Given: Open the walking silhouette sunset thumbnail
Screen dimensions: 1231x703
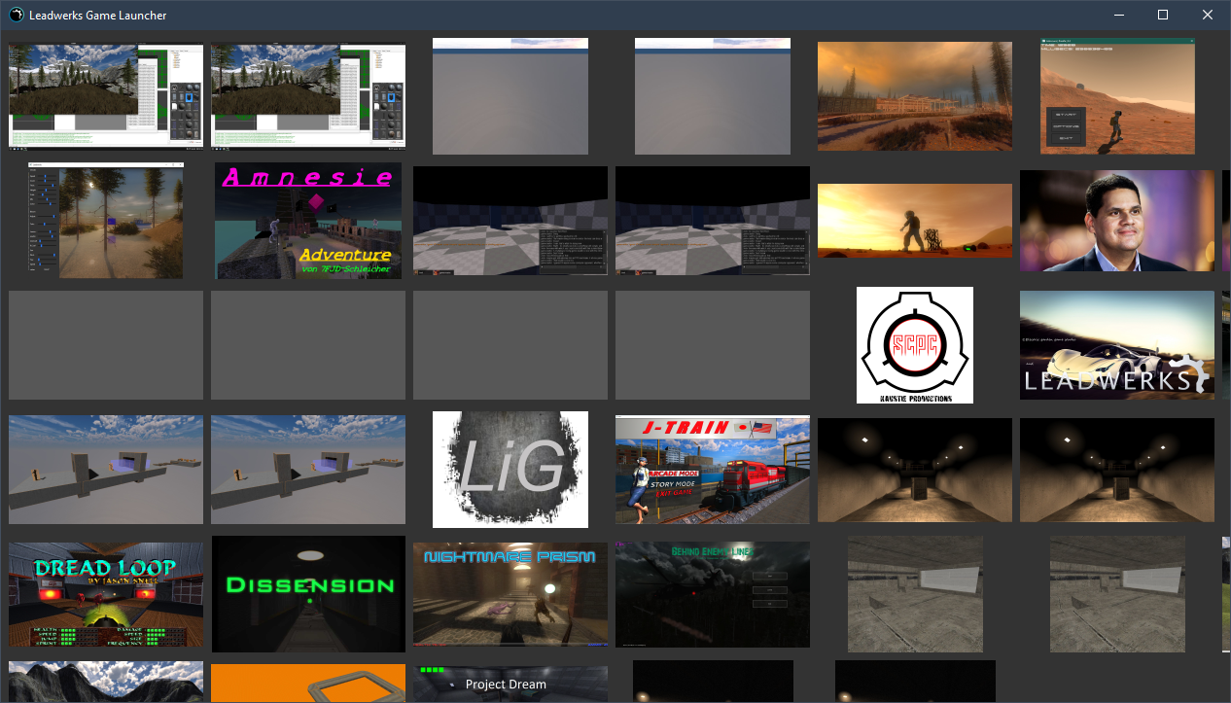Looking at the screenshot, I should point(915,221).
